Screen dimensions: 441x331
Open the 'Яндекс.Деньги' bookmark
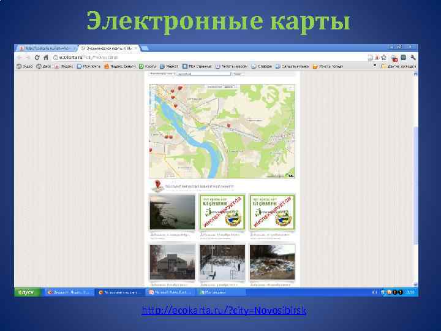click(120, 66)
